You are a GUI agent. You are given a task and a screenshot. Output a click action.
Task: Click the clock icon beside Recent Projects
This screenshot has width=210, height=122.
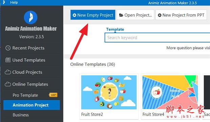coord(8,48)
